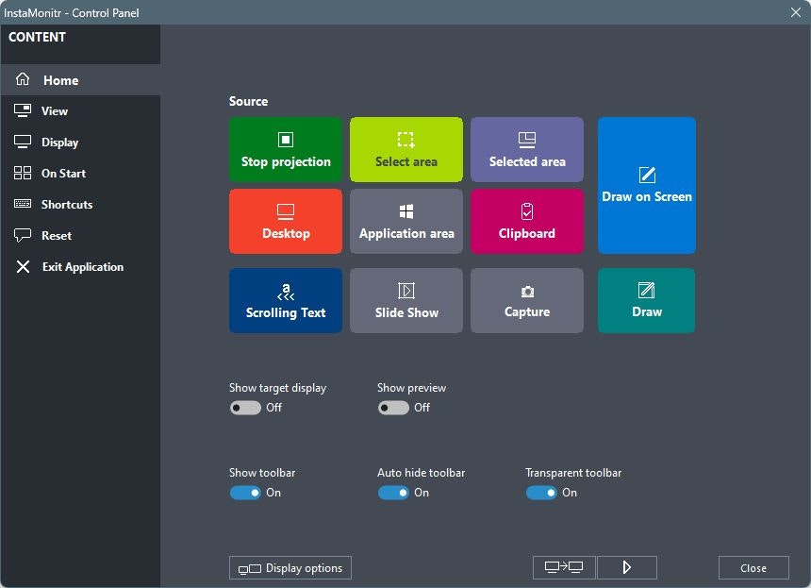Click the Stop projection tile
The image size is (811, 588).
[286, 149]
